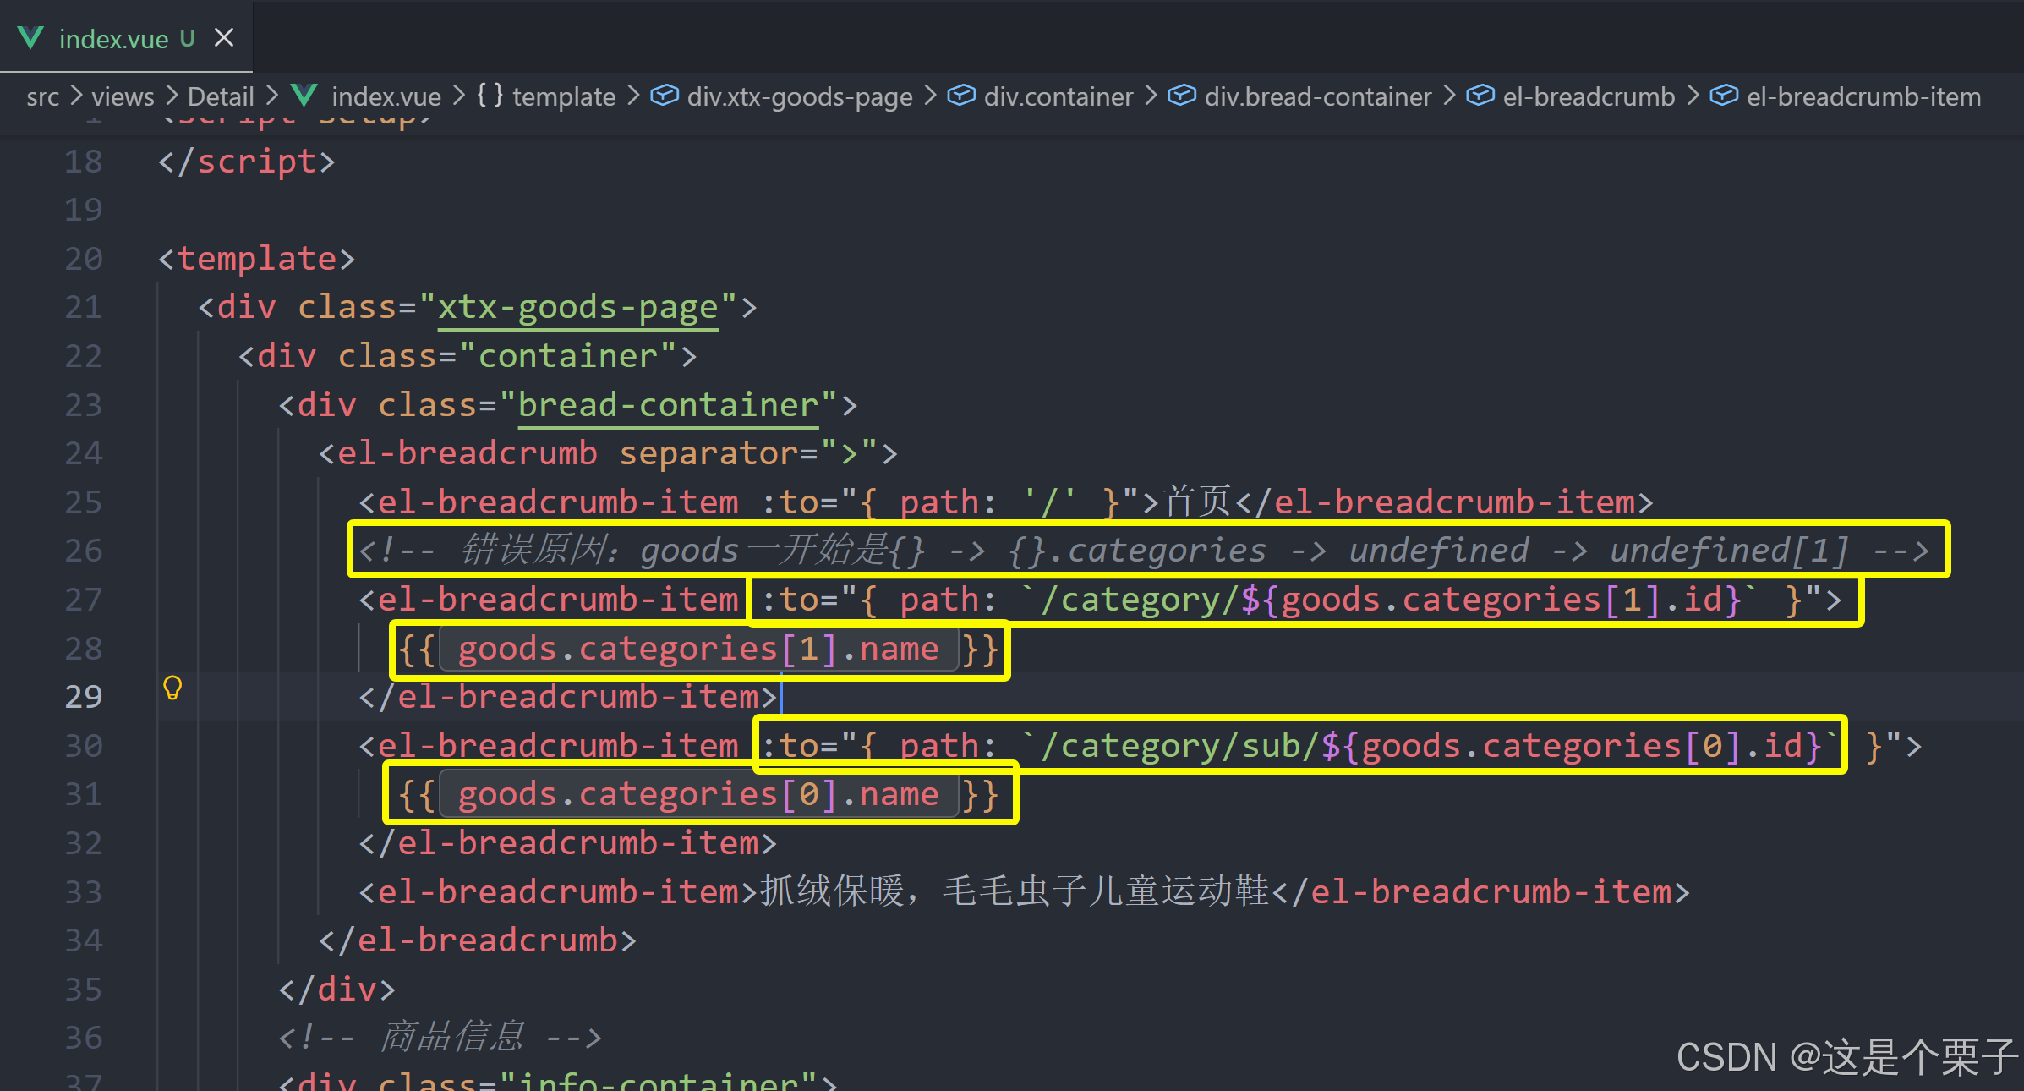Click cube icon before div.container breadcrumb

[x=961, y=96]
